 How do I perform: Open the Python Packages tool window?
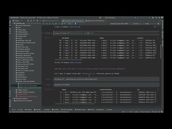[67, 110]
